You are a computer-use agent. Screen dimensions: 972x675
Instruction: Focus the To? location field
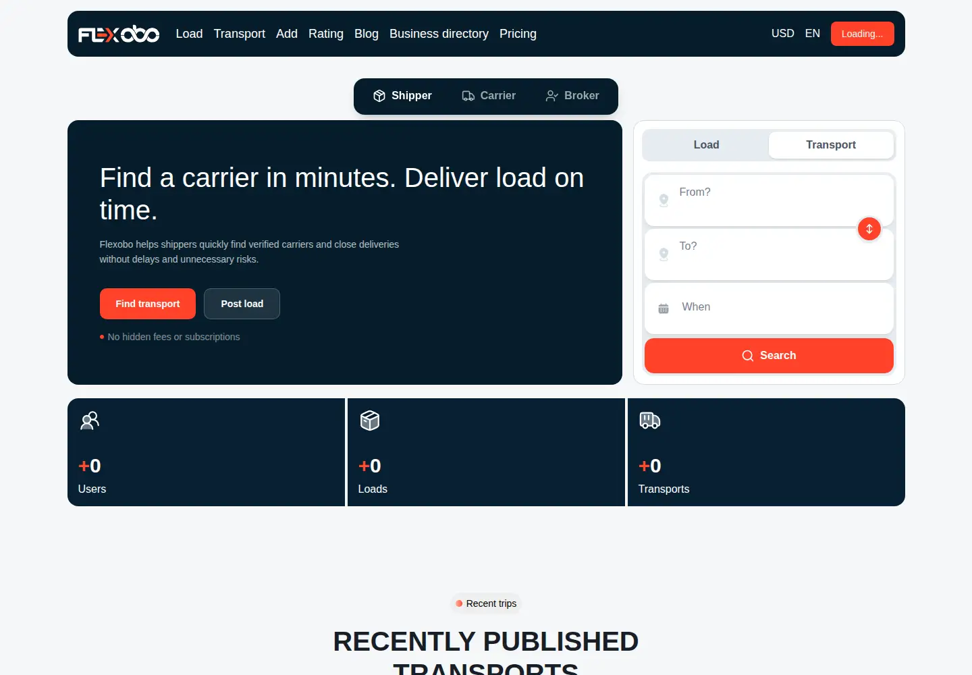click(x=769, y=254)
